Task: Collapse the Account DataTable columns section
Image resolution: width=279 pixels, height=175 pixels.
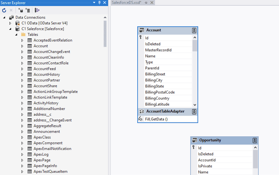Action: pyautogui.click(x=194, y=30)
